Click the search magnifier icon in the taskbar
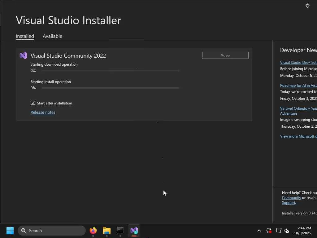Screen dimensions: 317x238 point(24,231)
